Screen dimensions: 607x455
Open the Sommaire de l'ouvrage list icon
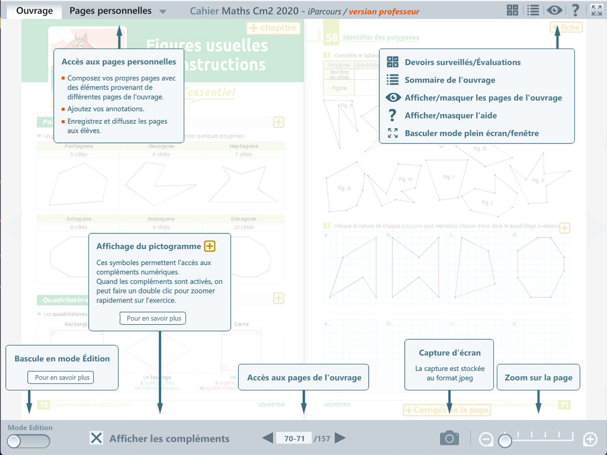533,10
